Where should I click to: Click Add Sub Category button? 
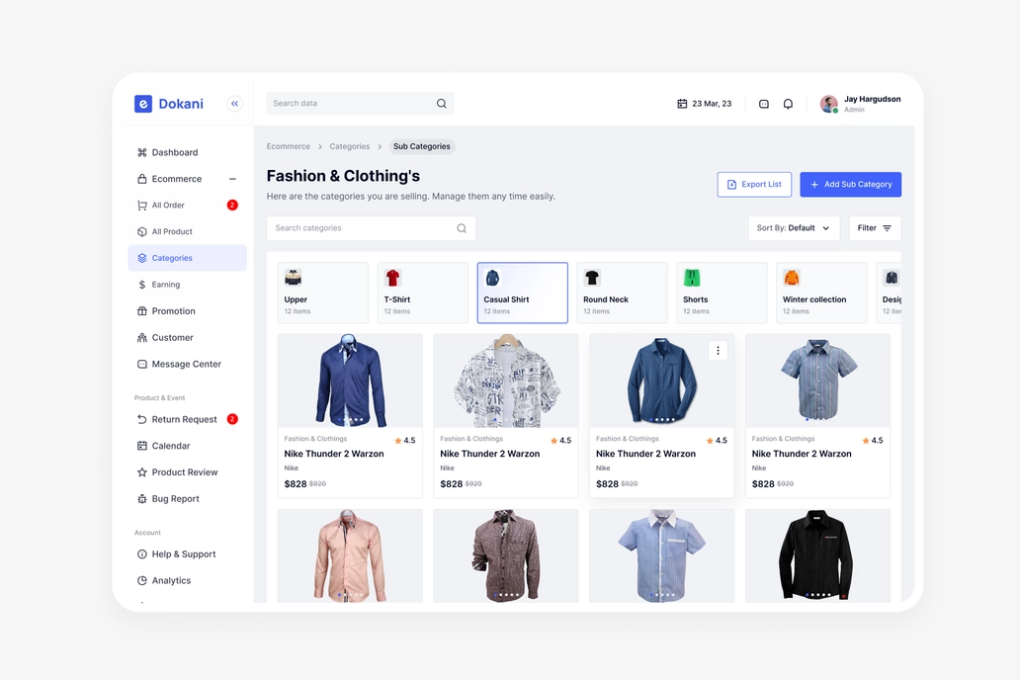[x=850, y=185]
